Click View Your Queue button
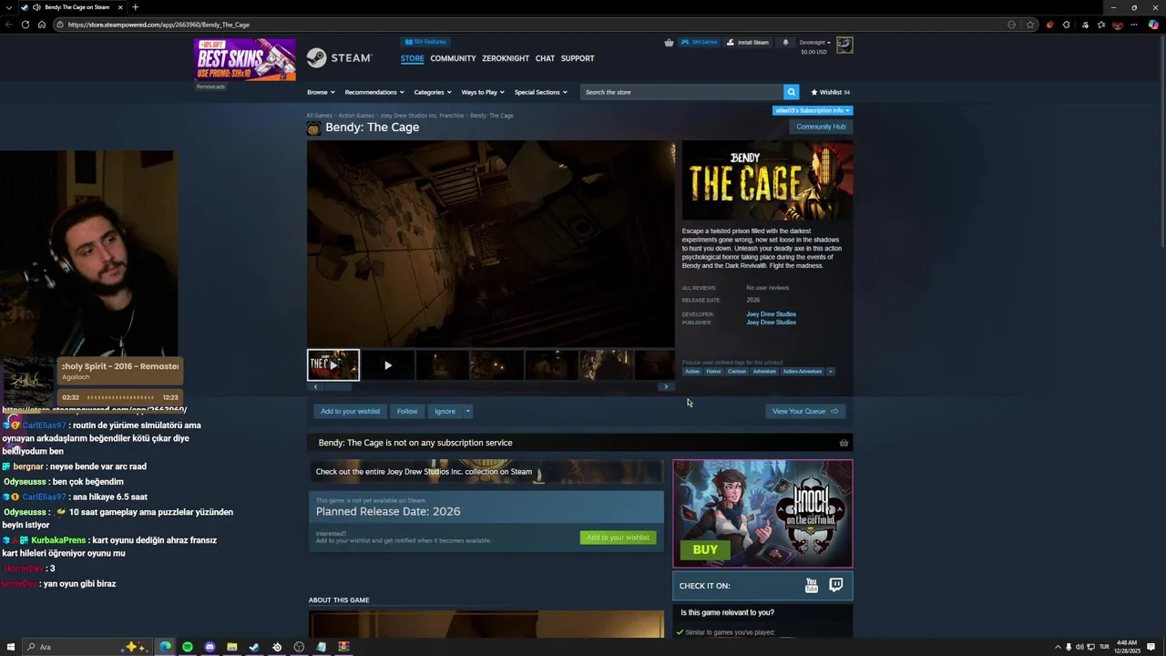This screenshot has height=656, width=1166. click(x=805, y=411)
